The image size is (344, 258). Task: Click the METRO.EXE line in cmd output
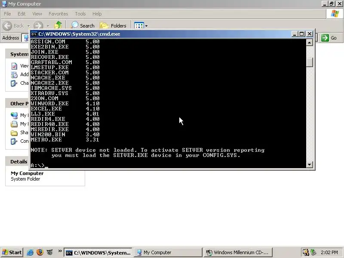(x=65, y=140)
